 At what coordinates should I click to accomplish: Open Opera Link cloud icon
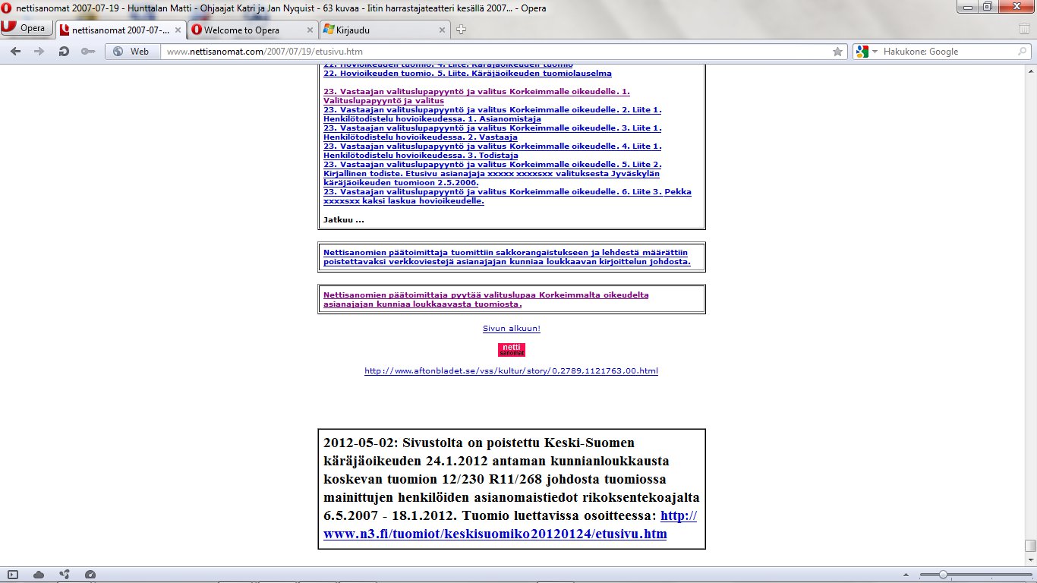point(39,575)
